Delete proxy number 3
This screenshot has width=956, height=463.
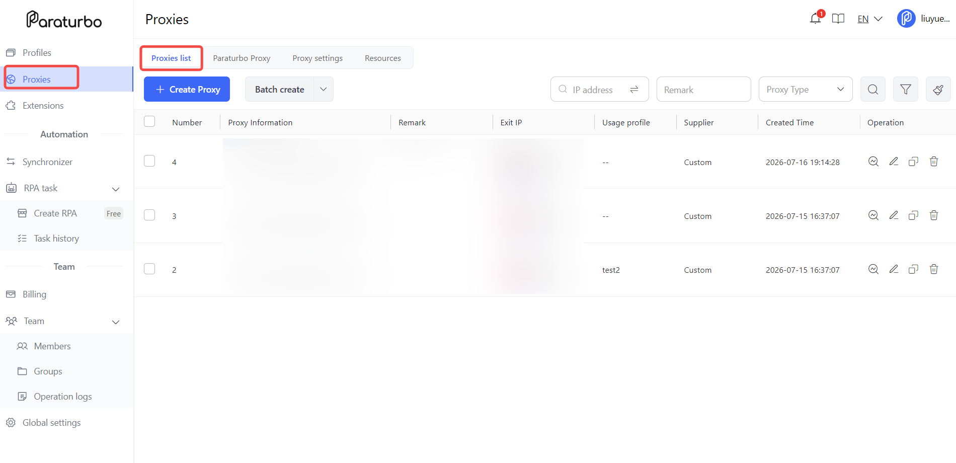934,215
